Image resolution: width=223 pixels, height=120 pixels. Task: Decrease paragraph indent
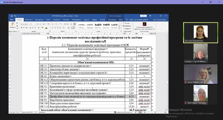point(65,24)
